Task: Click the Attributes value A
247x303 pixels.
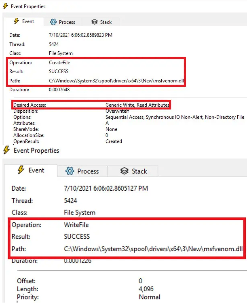Action: coord(107,123)
